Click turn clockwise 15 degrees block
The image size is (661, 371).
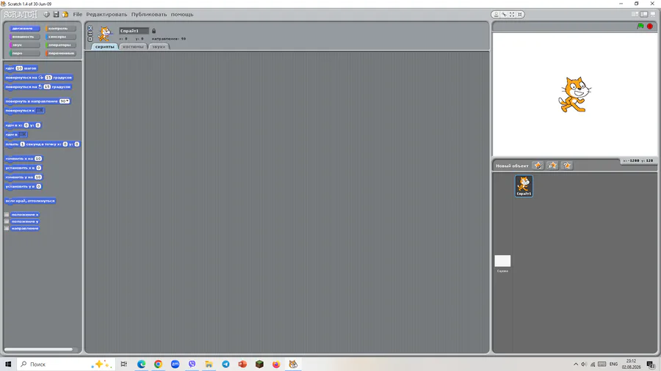click(x=39, y=78)
